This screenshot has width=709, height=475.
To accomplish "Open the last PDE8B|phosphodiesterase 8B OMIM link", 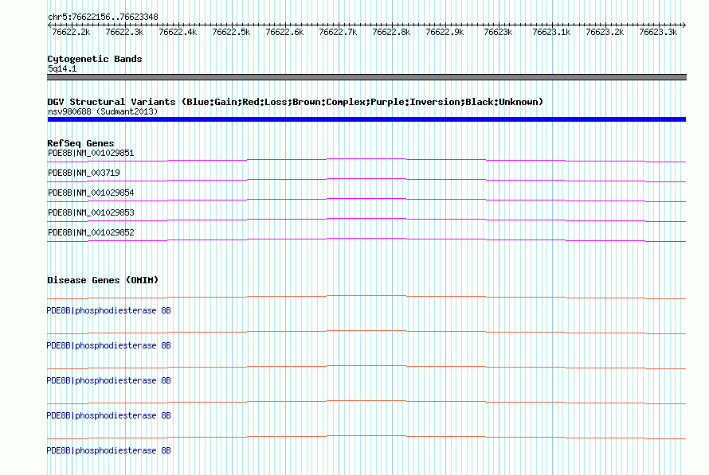I will coord(108,450).
